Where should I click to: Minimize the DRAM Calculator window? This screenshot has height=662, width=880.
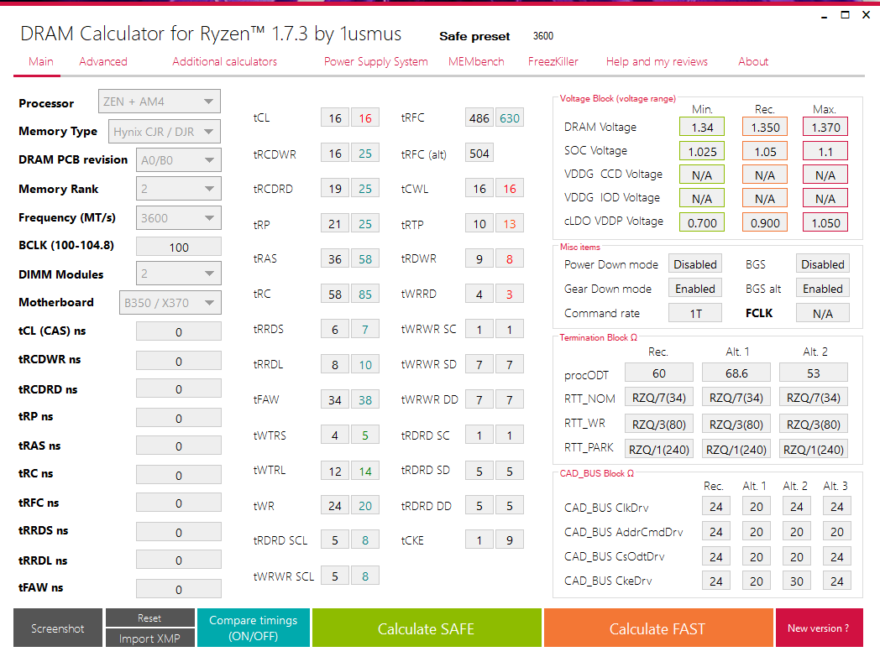coord(824,16)
